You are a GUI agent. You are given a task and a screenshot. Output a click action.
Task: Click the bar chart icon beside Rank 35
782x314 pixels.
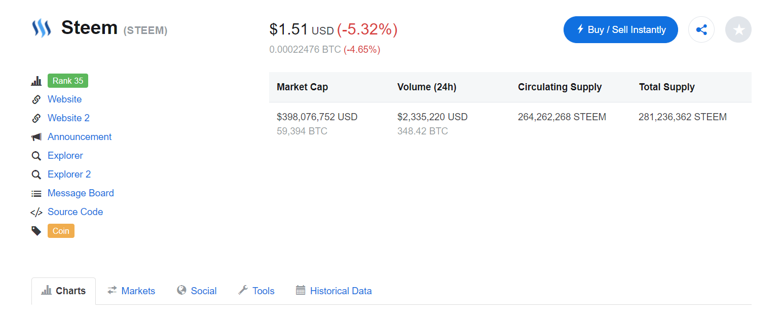click(36, 81)
